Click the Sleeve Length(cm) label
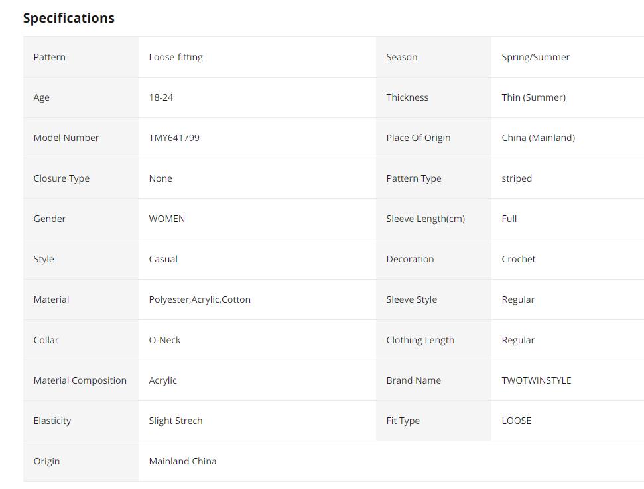This screenshot has width=644, height=489. [x=425, y=219]
